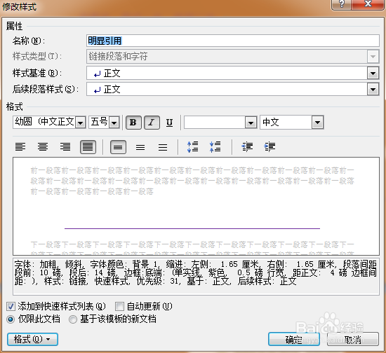Screen dimensions: 386x353
Task: Click 确定 button
Action: (294, 340)
